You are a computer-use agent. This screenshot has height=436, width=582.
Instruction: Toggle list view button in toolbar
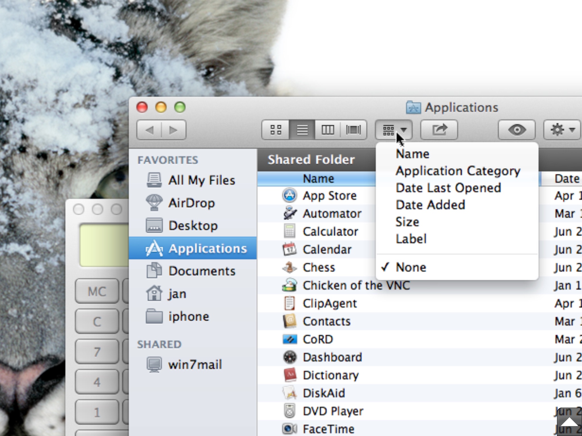(x=302, y=130)
